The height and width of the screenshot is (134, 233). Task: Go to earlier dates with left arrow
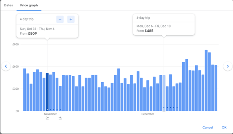pyautogui.click(x=6, y=66)
